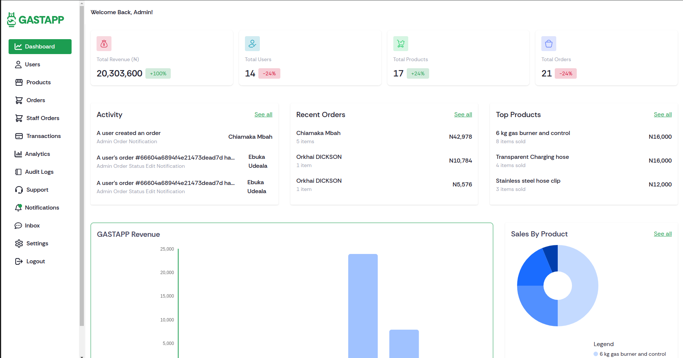Click the N42,978 order amount

(460, 137)
